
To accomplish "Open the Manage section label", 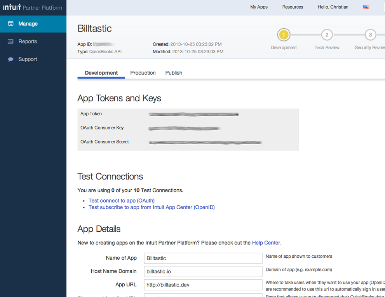I will click(x=28, y=24).
